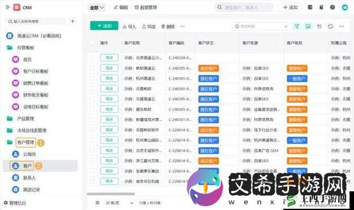
Task: Click the action button in 浙江晨光文具 row
Action: 109,161
